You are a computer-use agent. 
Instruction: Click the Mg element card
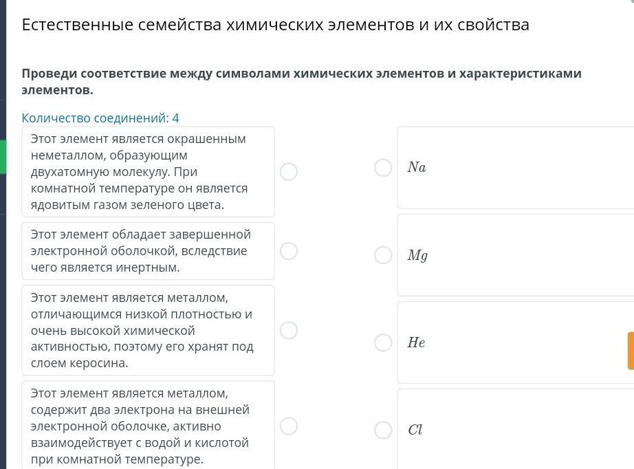(x=516, y=255)
